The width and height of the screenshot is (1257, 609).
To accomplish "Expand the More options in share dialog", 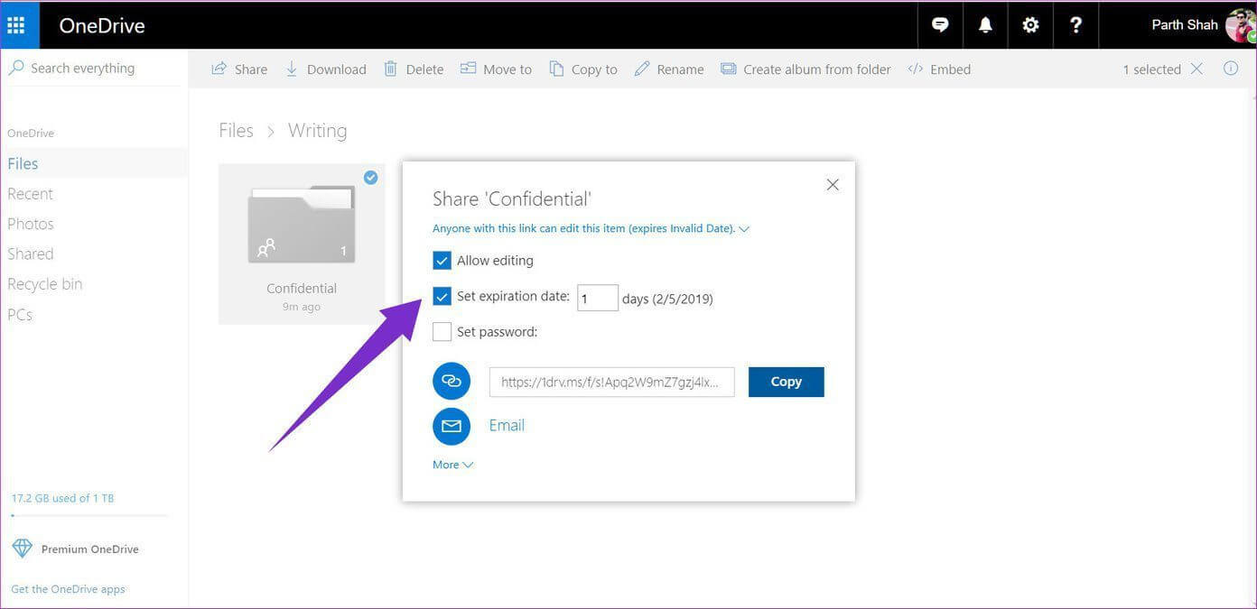I will [452, 465].
